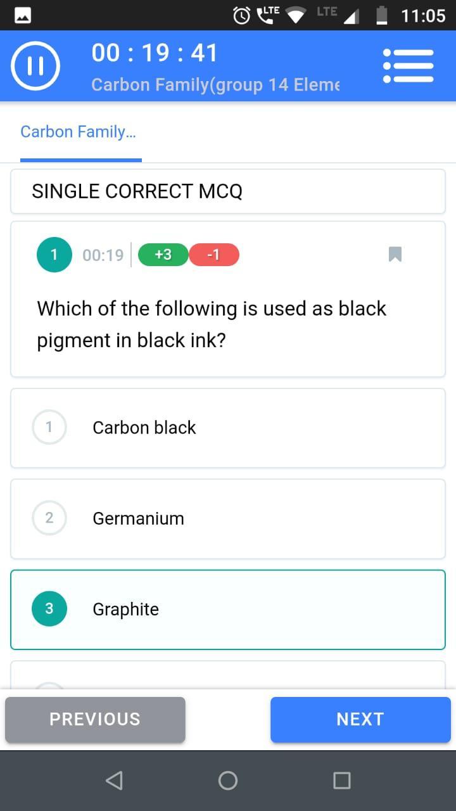456x811 pixels.
Task: Bookmark this question
Action: 395,255
